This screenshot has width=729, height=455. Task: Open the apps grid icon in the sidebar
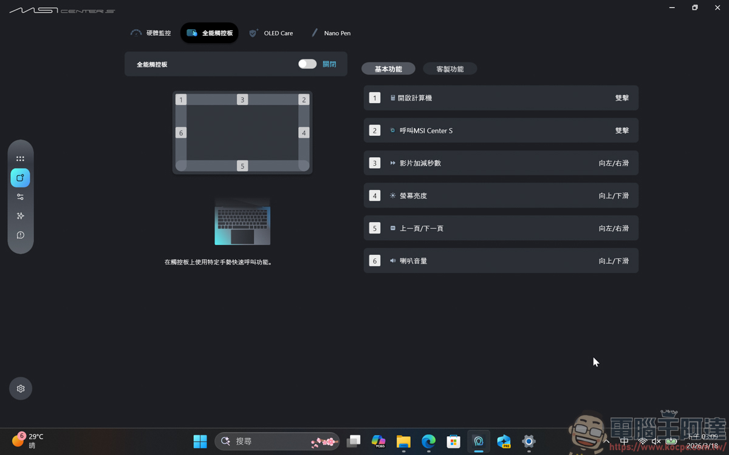tap(20, 158)
